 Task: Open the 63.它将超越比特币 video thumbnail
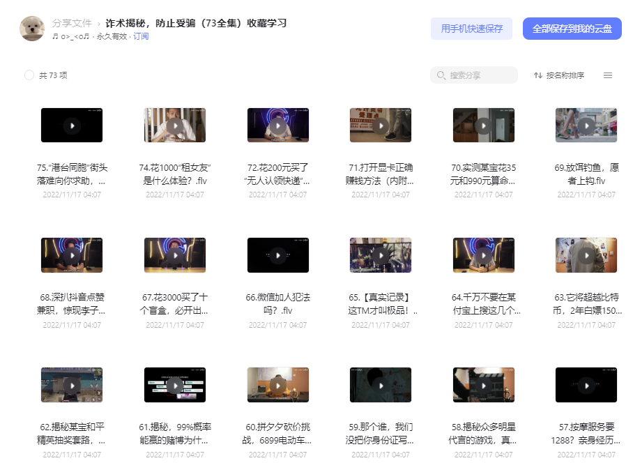pos(586,255)
